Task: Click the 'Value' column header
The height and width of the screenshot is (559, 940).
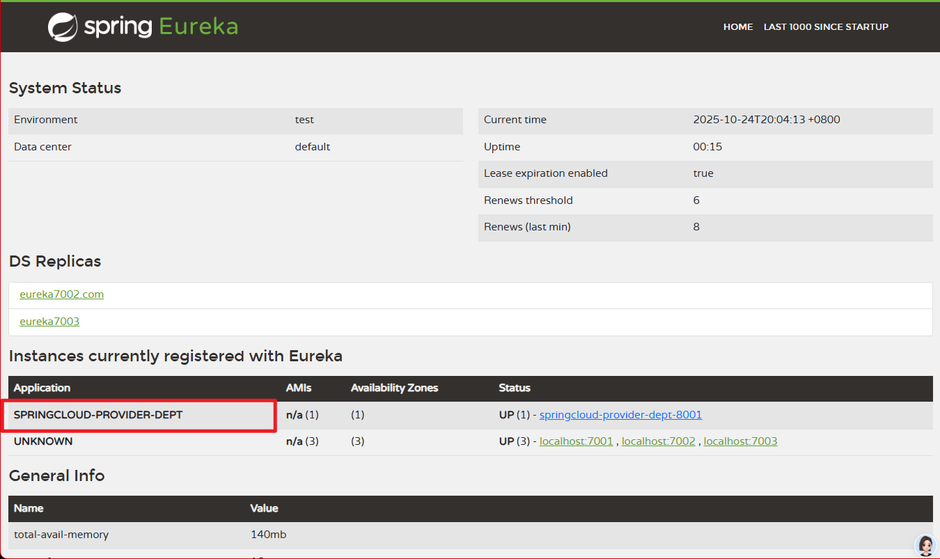Action: tap(264, 508)
